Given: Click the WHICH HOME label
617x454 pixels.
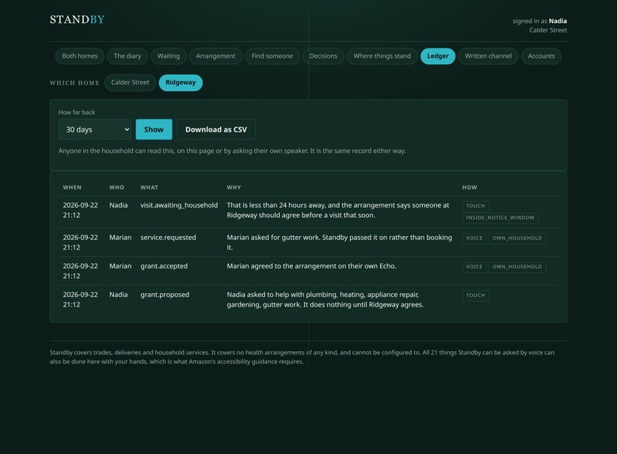Looking at the screenshot, I should 74,82.
